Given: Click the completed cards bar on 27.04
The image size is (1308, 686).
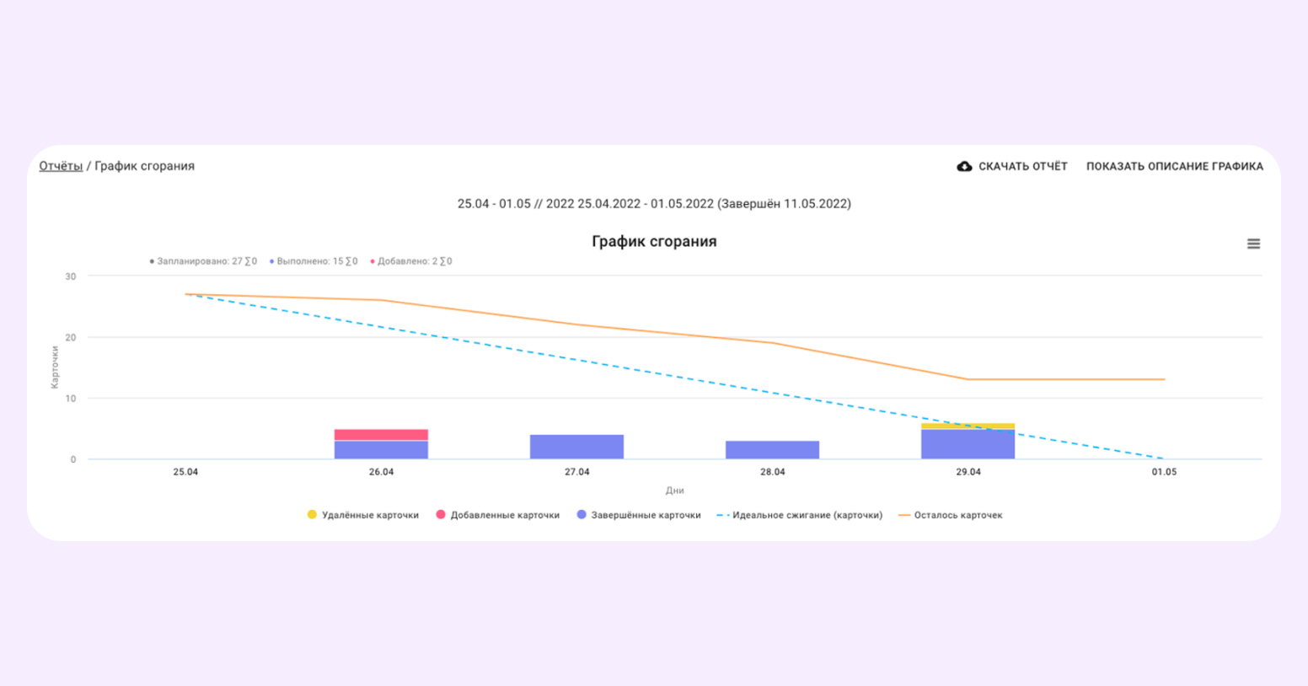Looking at the screenshot, I should [576, 447].
